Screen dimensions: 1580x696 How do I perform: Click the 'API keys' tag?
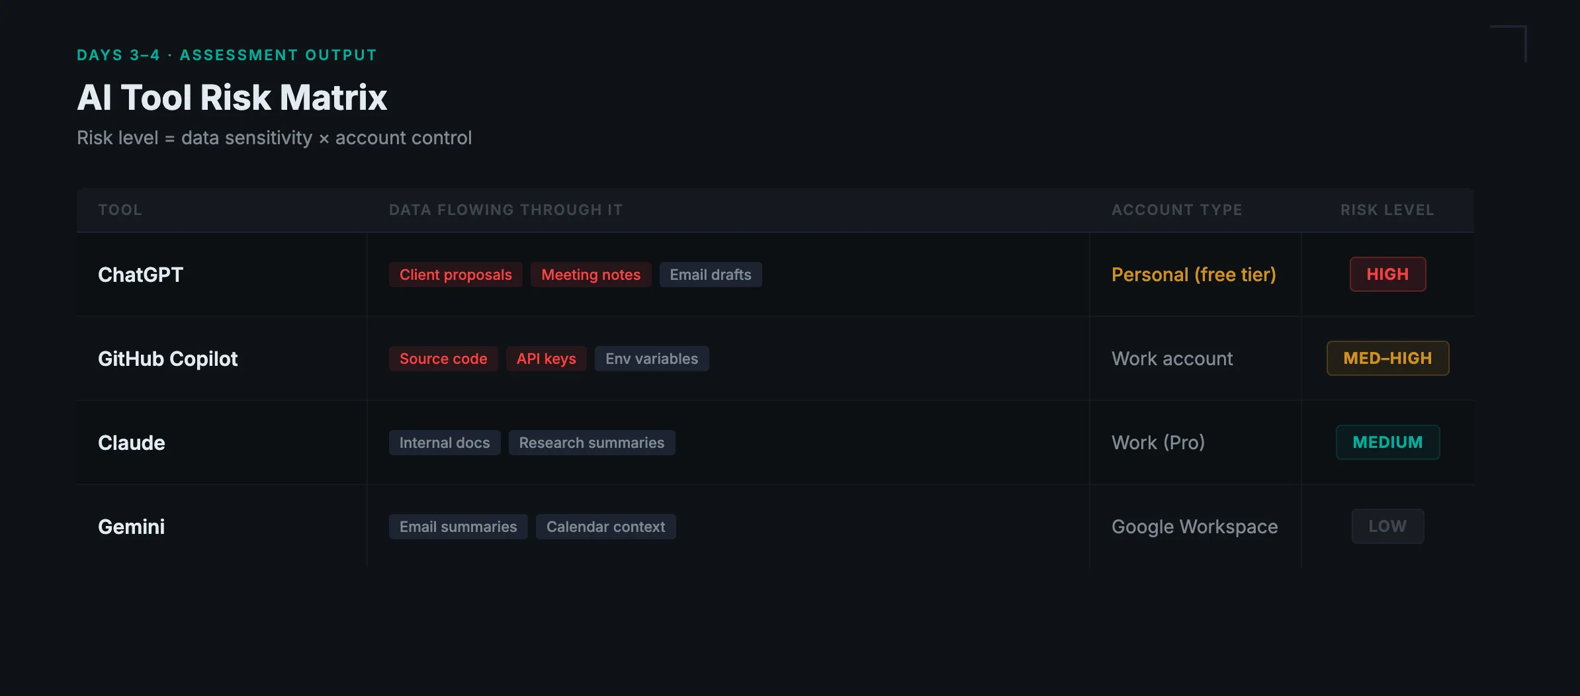coord(546,359)
